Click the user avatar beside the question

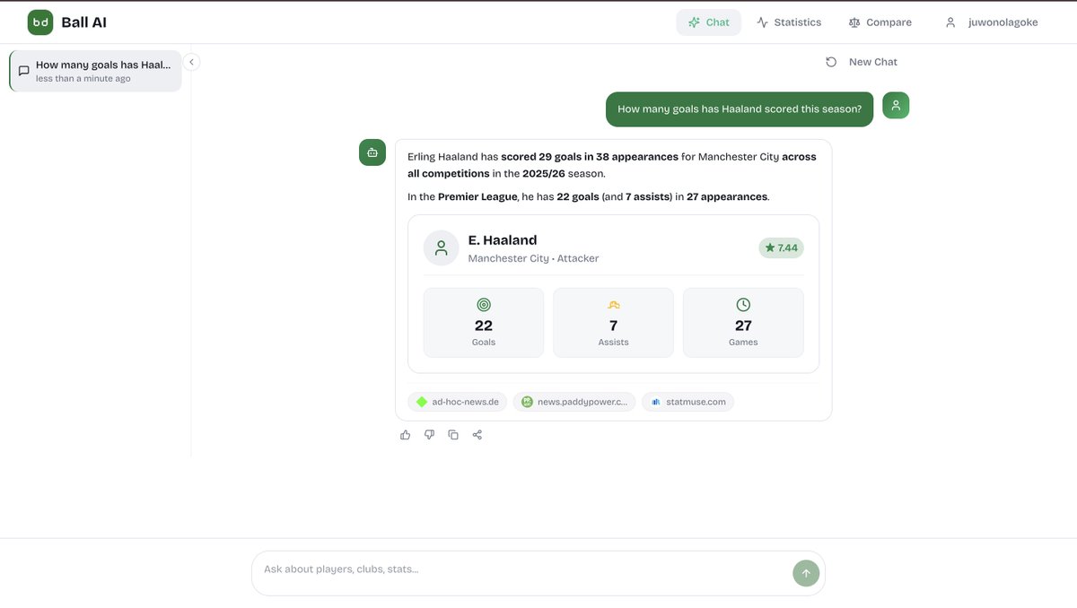point(896,105)
